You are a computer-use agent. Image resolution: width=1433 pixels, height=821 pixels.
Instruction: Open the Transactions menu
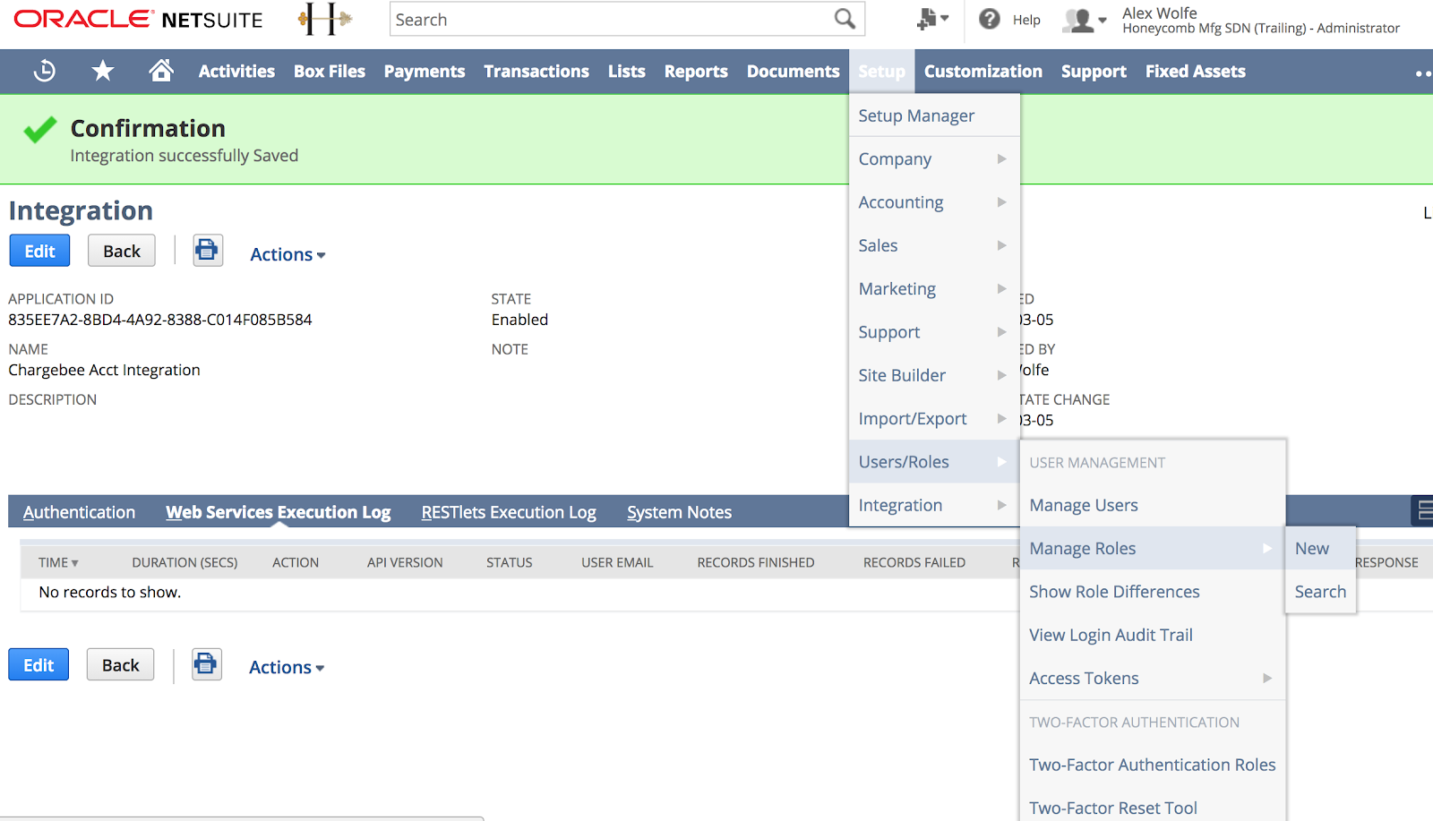tap(536, 71)
